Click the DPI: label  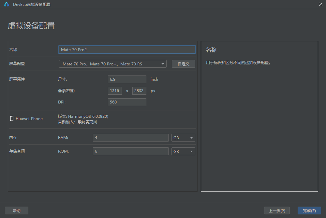tap(62, 102)
